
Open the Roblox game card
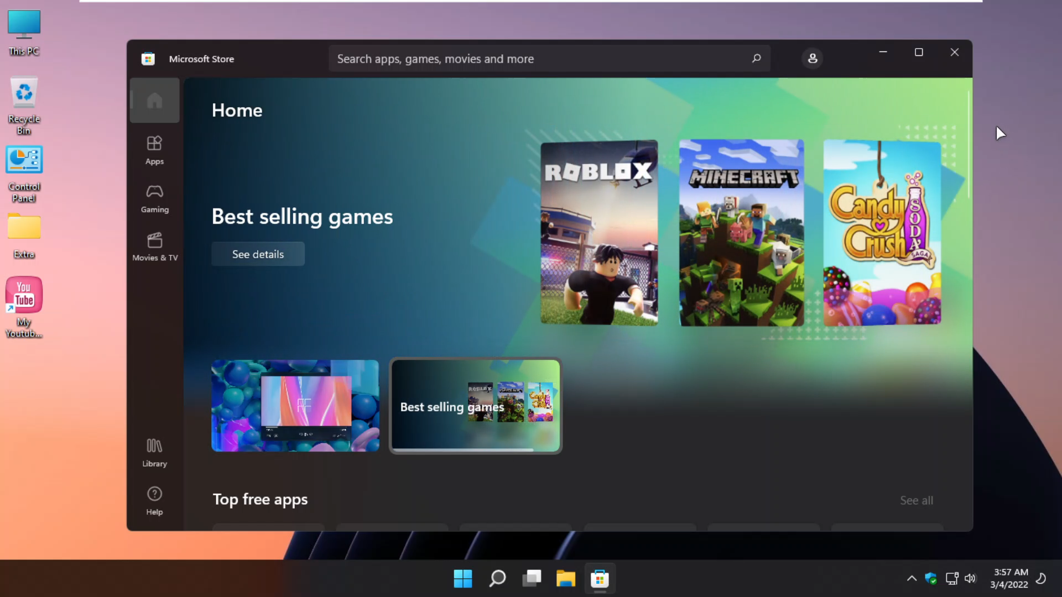[x=599, y=233]
